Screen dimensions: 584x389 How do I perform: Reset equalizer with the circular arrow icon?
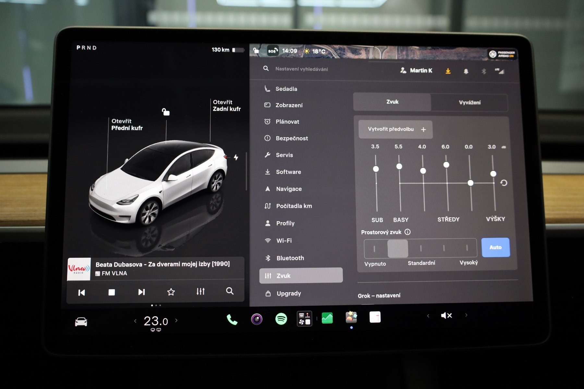coord(504,183)
